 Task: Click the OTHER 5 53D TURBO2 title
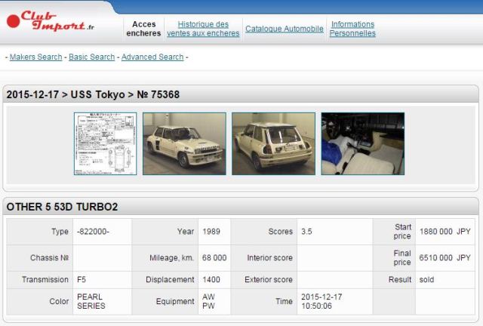coord(62,206)
